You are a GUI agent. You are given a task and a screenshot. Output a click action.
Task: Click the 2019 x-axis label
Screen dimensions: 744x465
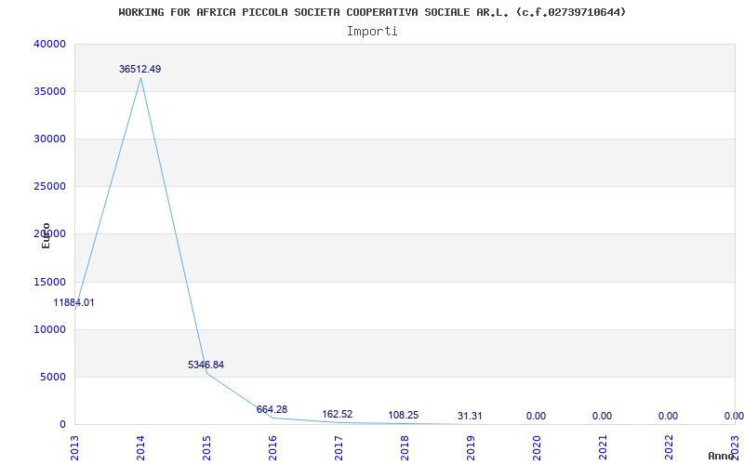tap(471, 448)
